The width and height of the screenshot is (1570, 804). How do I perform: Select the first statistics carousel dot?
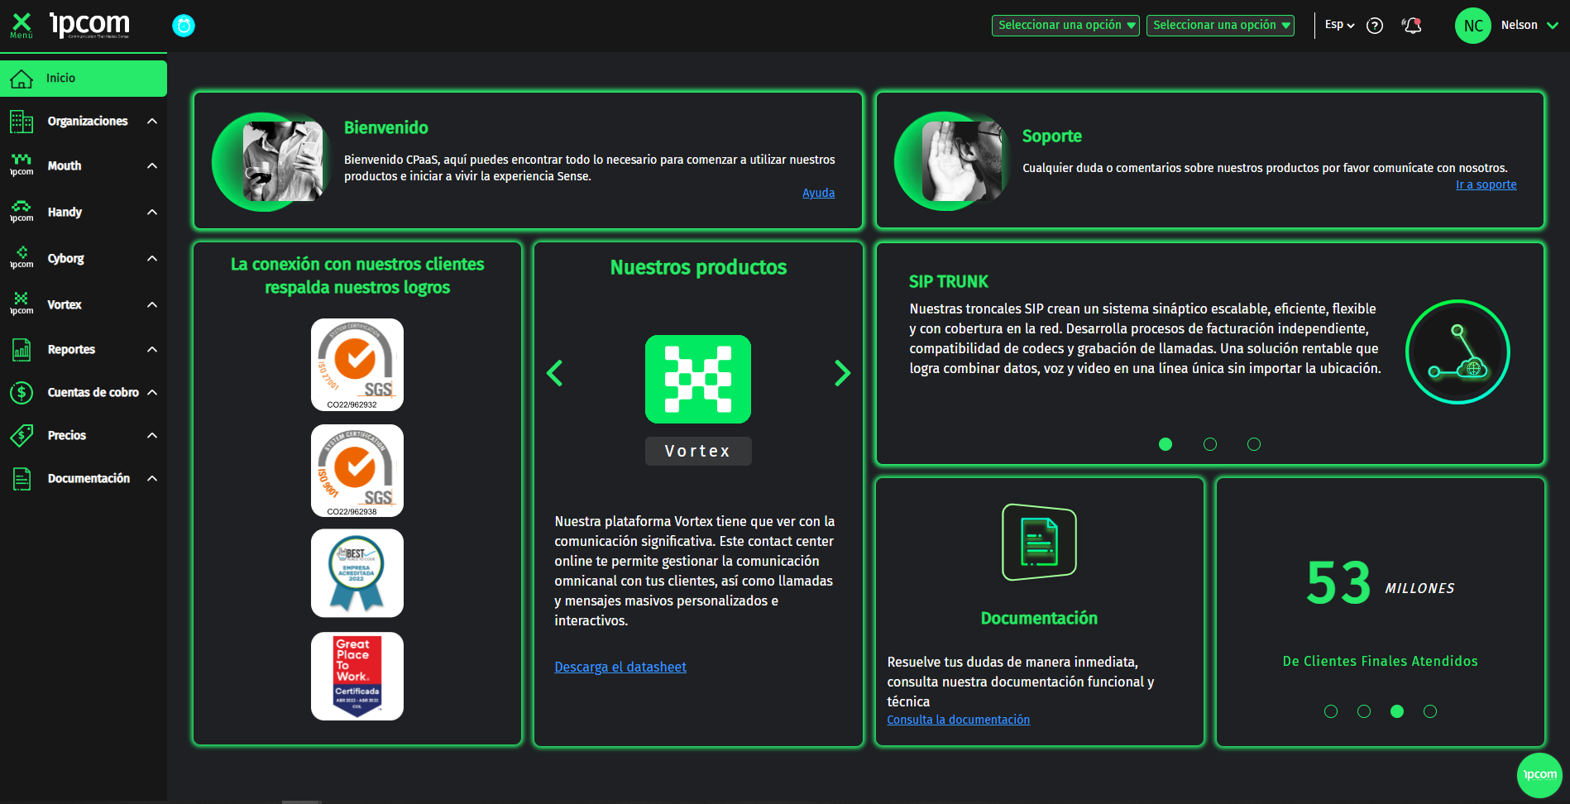coord(1331,711)
